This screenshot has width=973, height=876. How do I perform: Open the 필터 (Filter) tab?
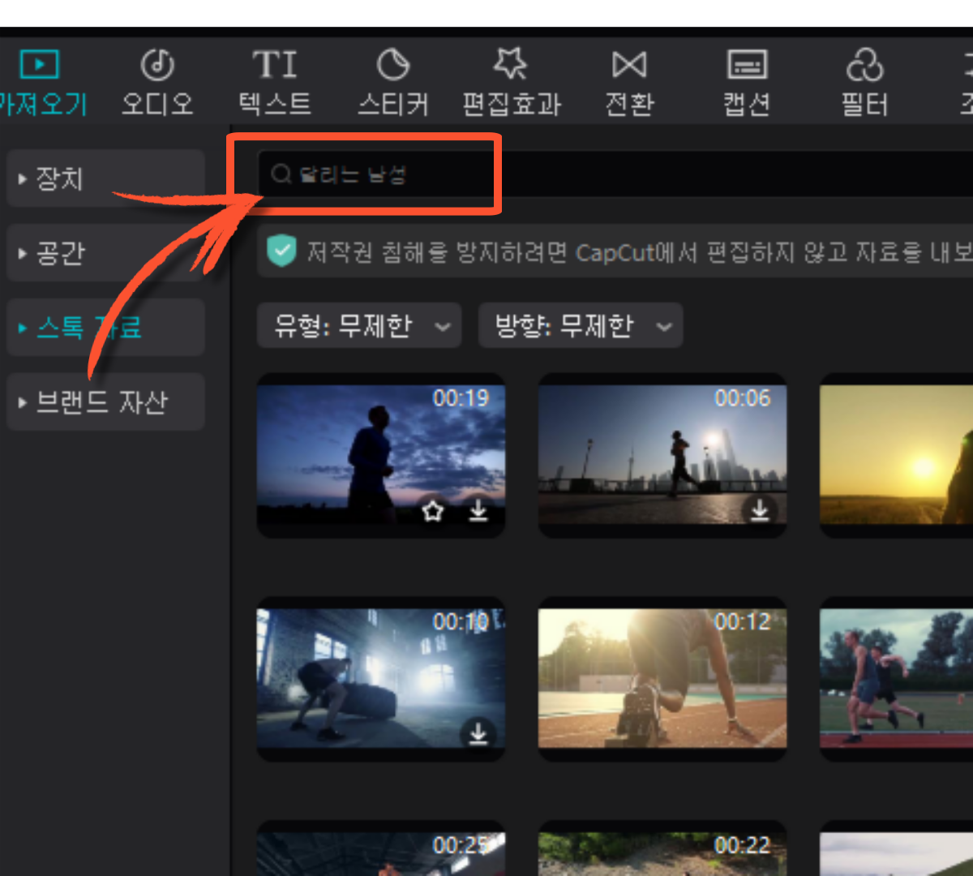click(x=865, y=83)
